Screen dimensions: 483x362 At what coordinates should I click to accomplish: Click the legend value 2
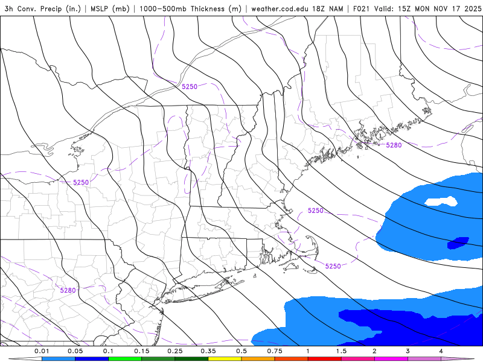coord(374,351)
